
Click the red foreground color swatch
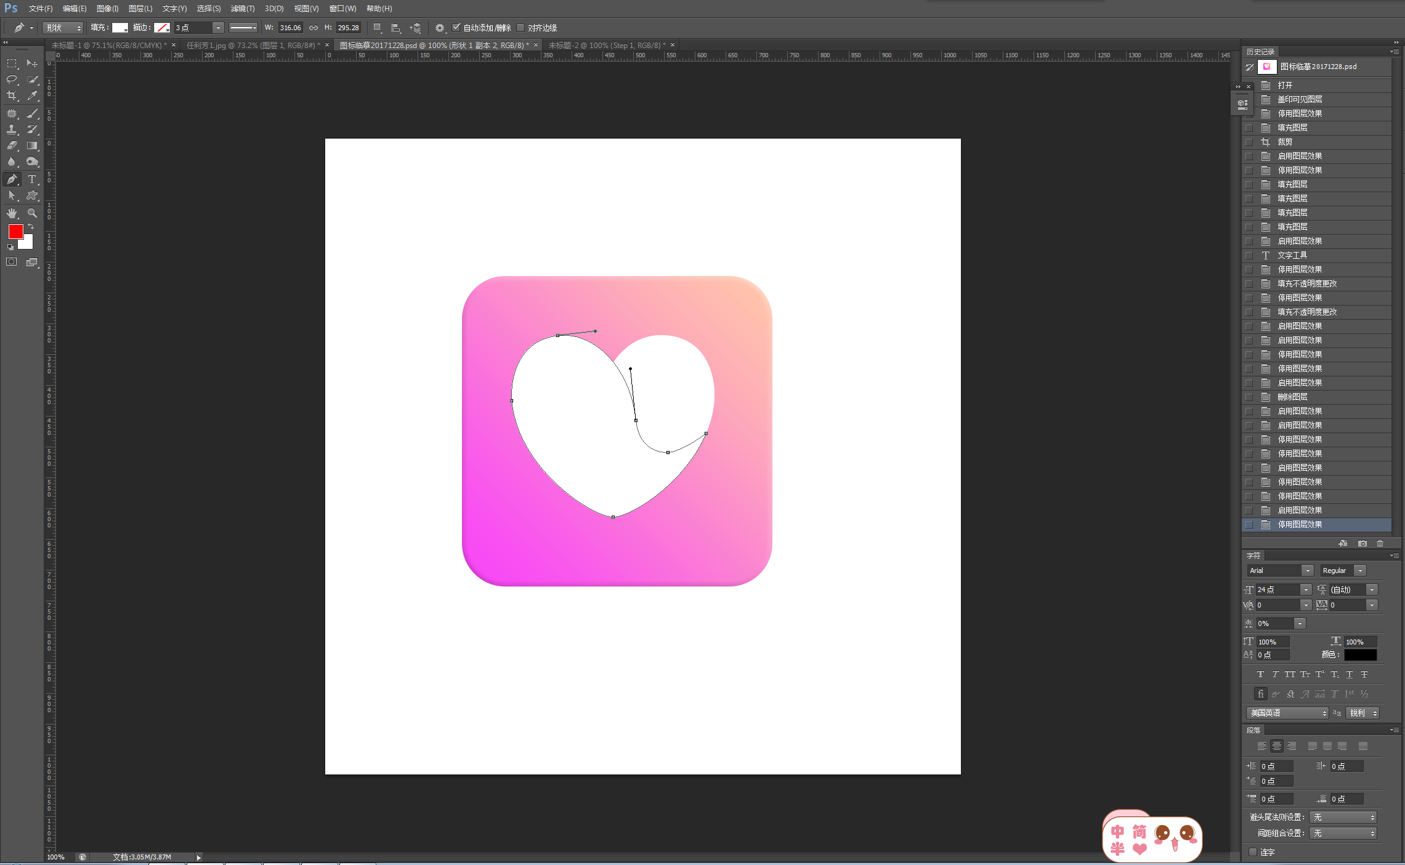pyautogui.click(x=15, y=232)
